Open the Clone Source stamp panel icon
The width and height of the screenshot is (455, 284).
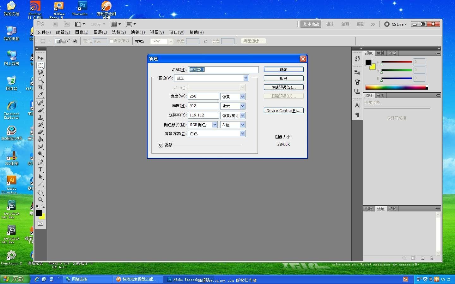click(x=357, y=92)
